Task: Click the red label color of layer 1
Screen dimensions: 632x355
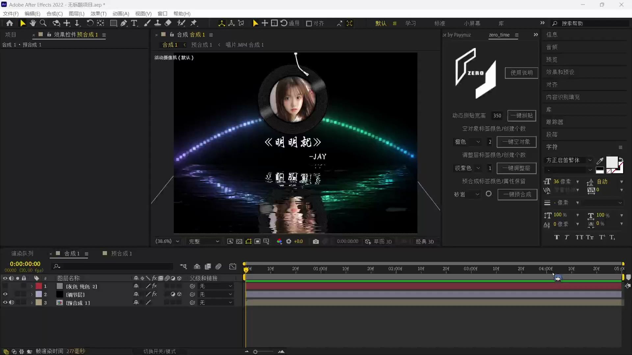Action: [39, 286]
